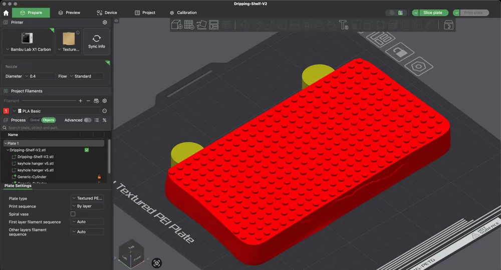
Task: Click the compare presets icon
Action: 105,120
